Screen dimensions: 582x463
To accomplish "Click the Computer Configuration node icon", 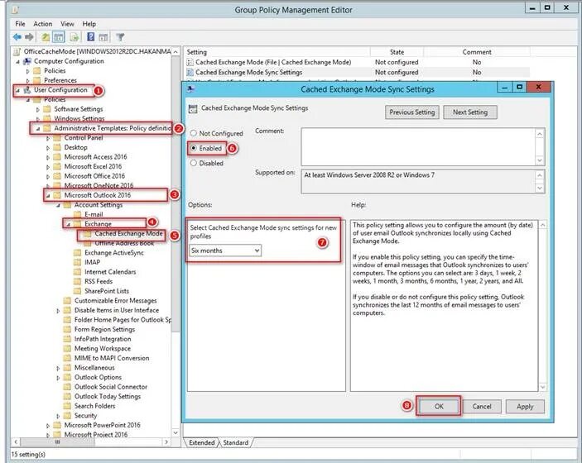I will [x=27, y=61].
